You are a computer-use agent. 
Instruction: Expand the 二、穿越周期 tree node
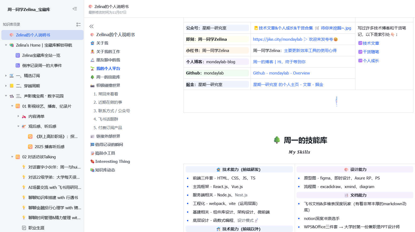click(6, 86)
